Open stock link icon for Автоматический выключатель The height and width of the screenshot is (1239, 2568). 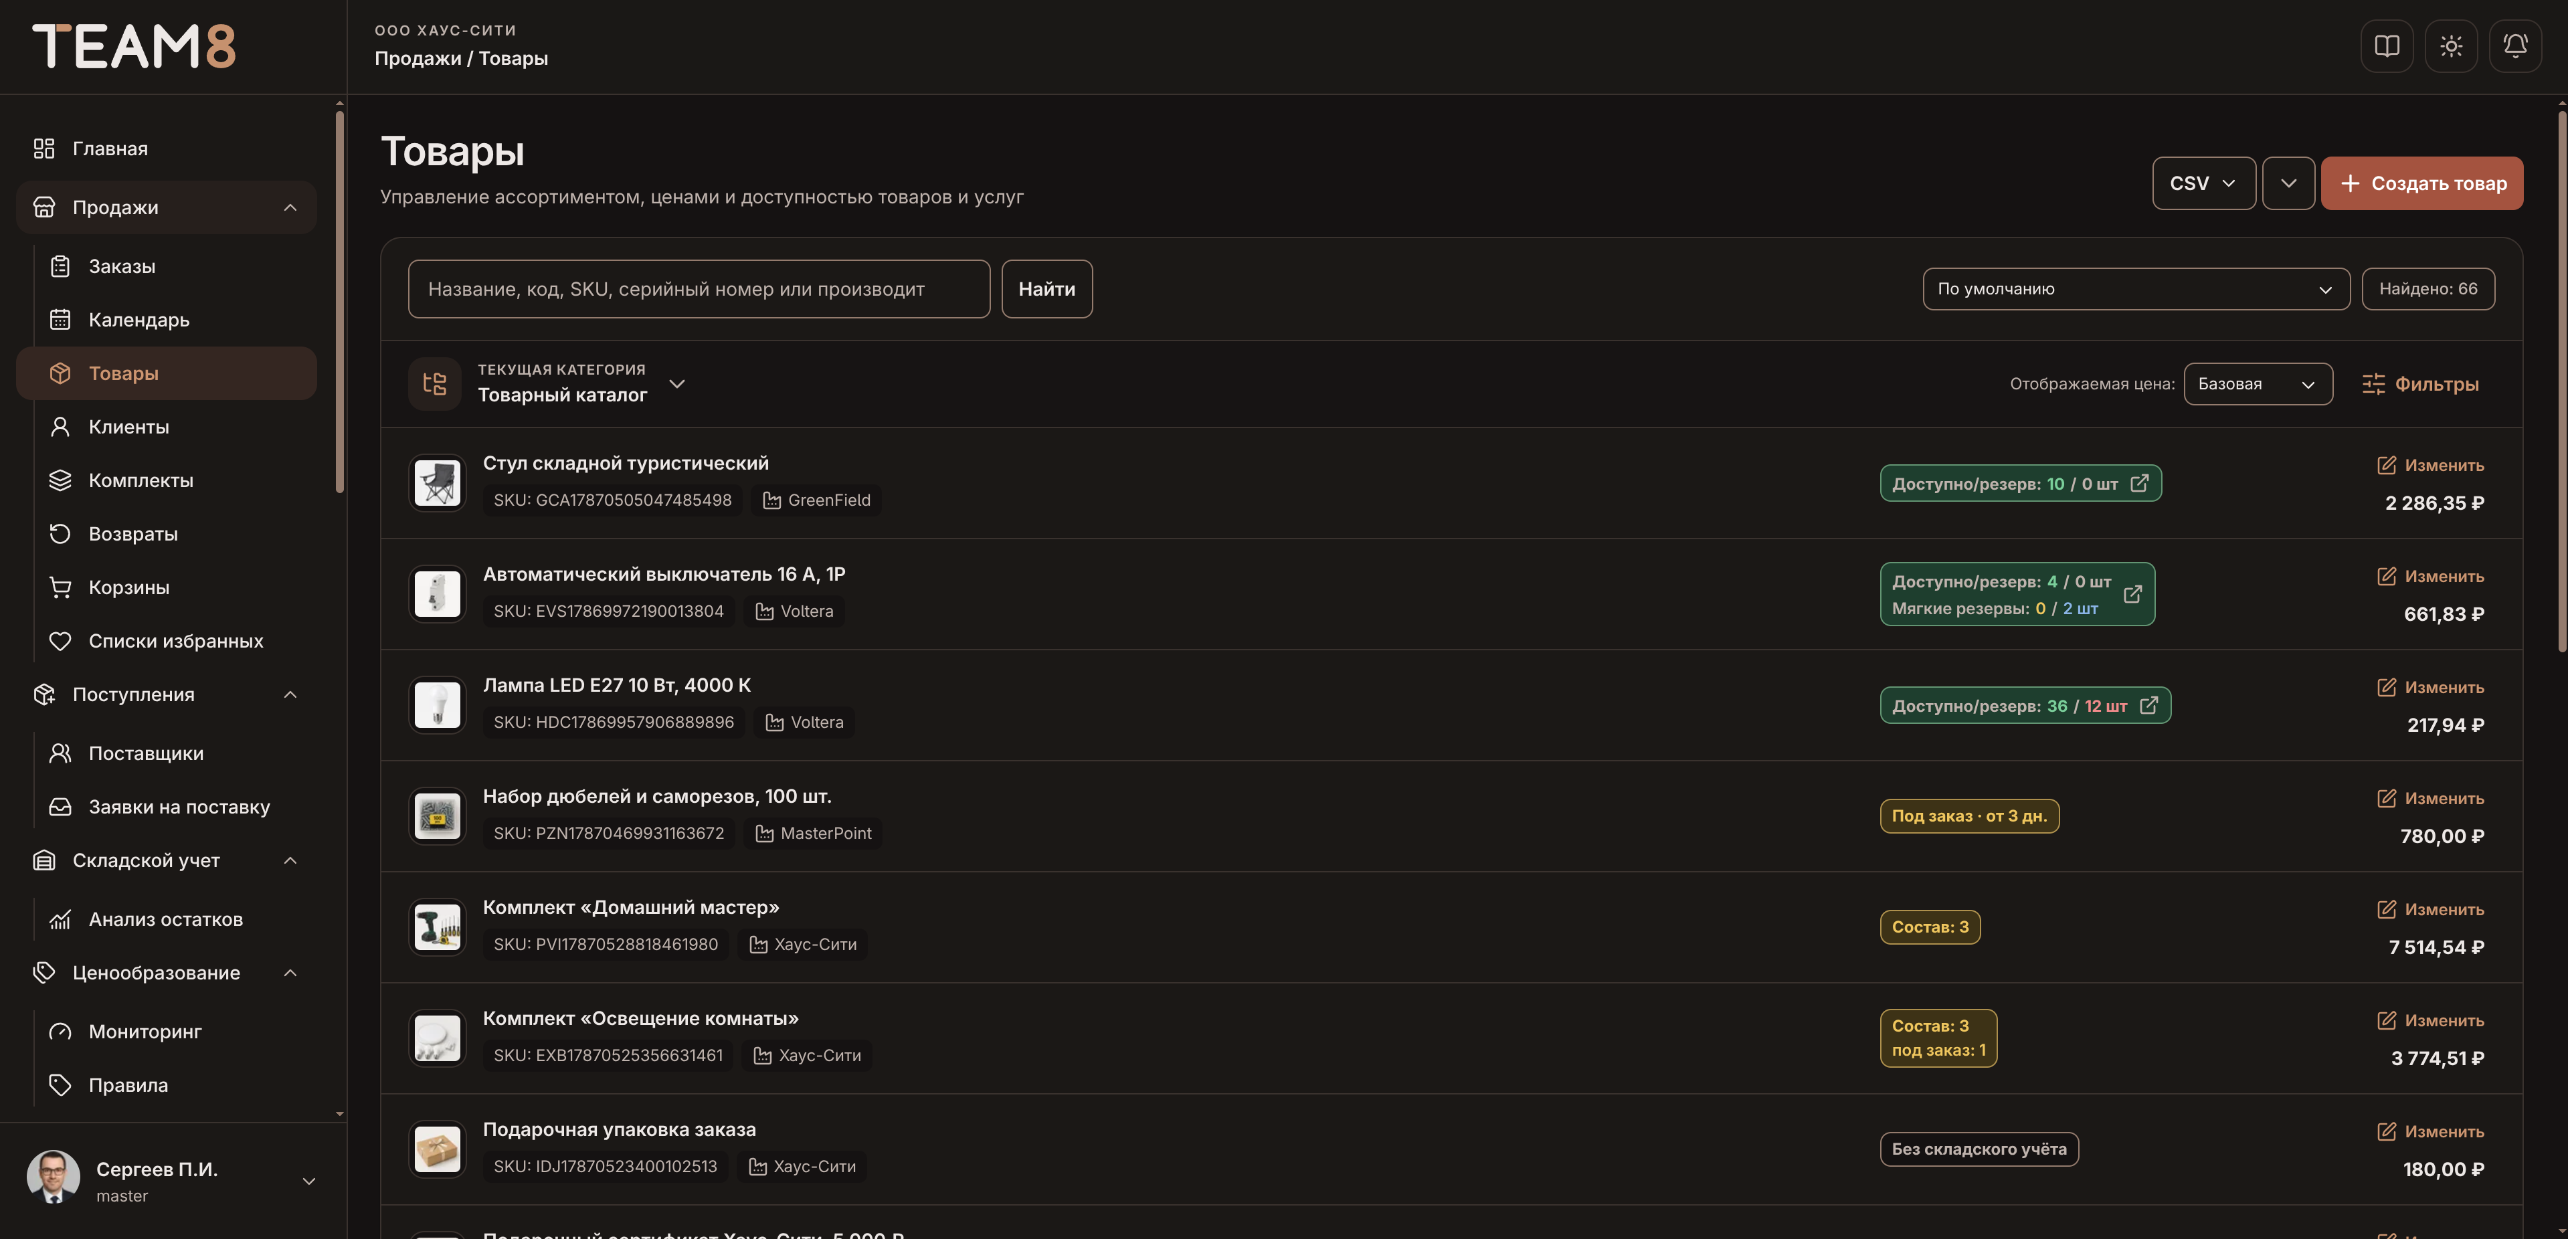2132,594
